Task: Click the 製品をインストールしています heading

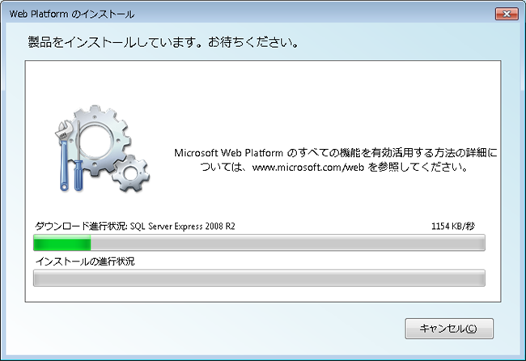Action: coord(163,42)
